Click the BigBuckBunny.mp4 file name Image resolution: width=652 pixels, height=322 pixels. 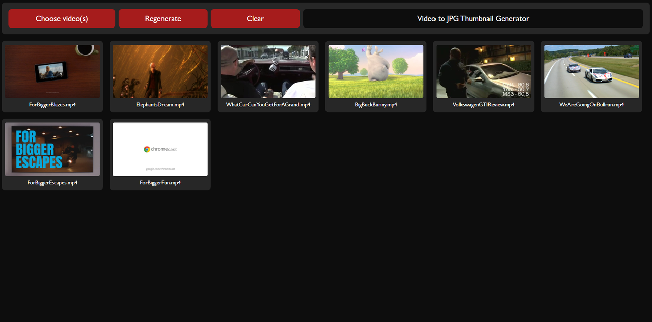point(376,105)
